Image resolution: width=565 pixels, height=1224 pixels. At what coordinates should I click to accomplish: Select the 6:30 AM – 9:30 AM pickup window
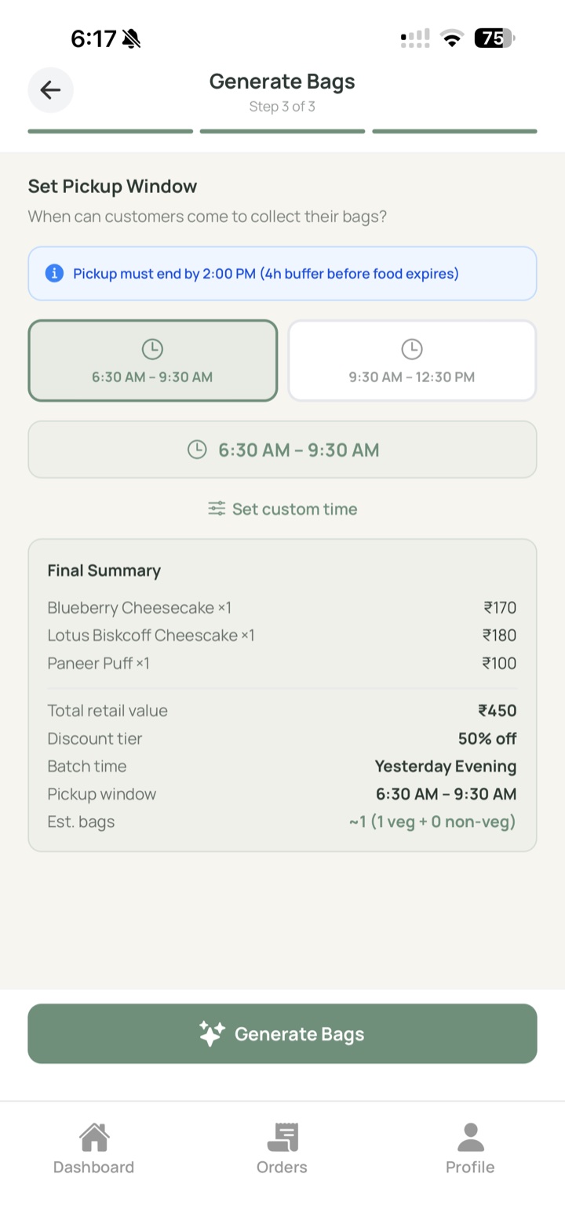pos(153,360)
